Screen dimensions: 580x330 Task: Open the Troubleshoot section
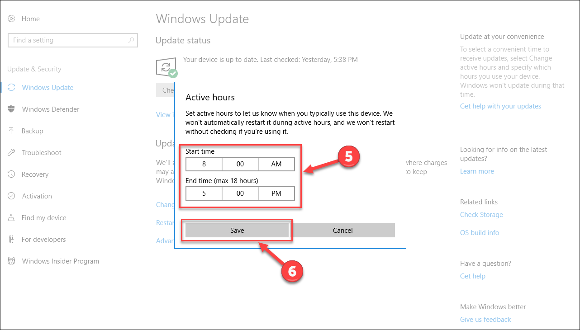42,153
